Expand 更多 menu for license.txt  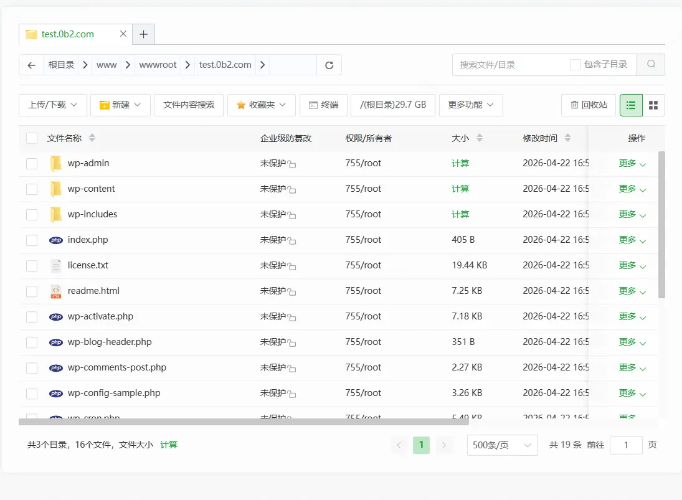coord(632,266)
